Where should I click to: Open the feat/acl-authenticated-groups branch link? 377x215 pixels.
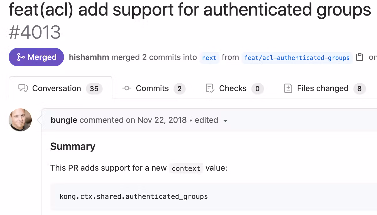click(297, 58)
